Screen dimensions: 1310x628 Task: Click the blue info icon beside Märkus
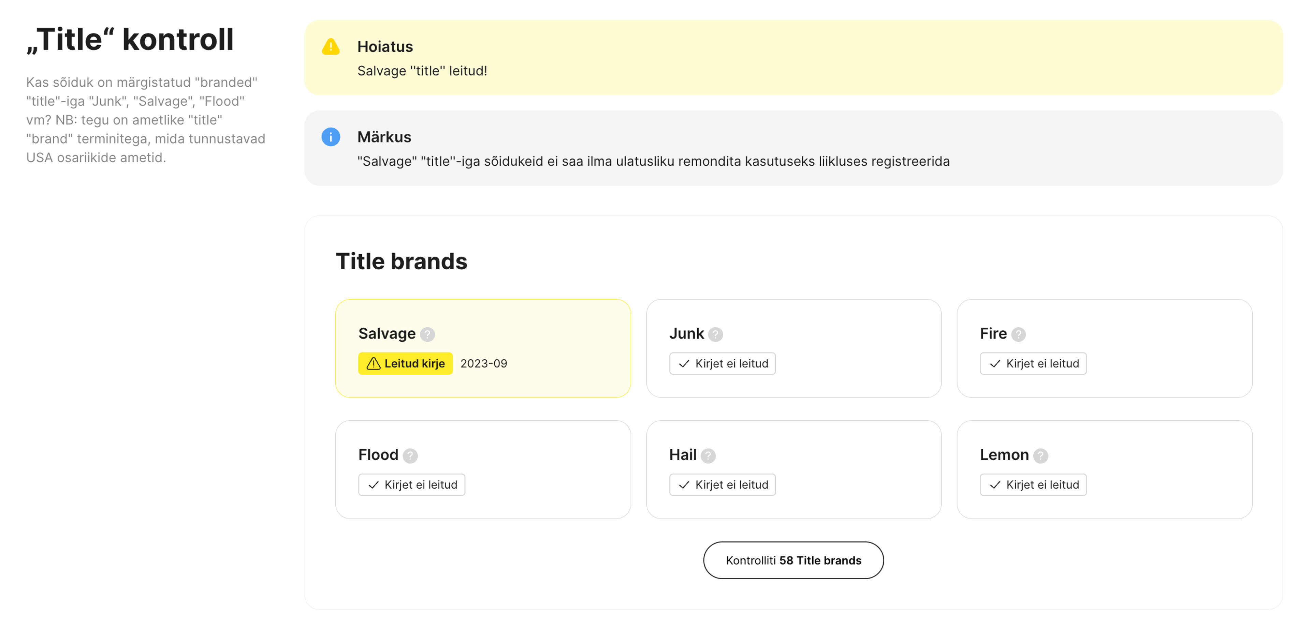(x=331, y=137)
